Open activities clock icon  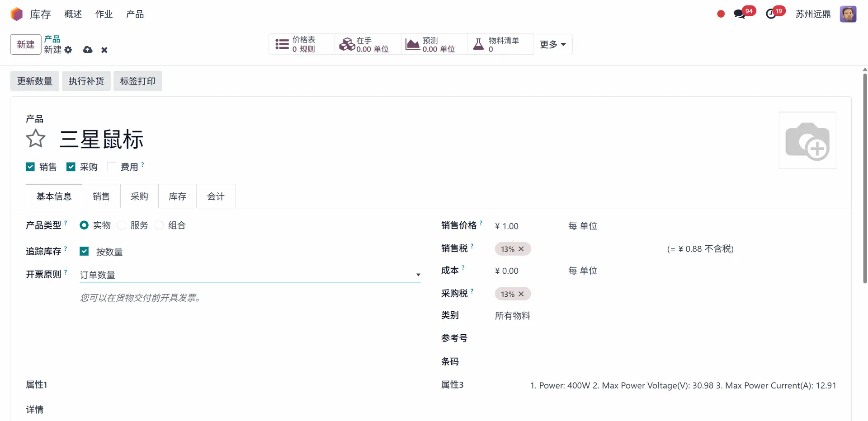coord(771,14)
